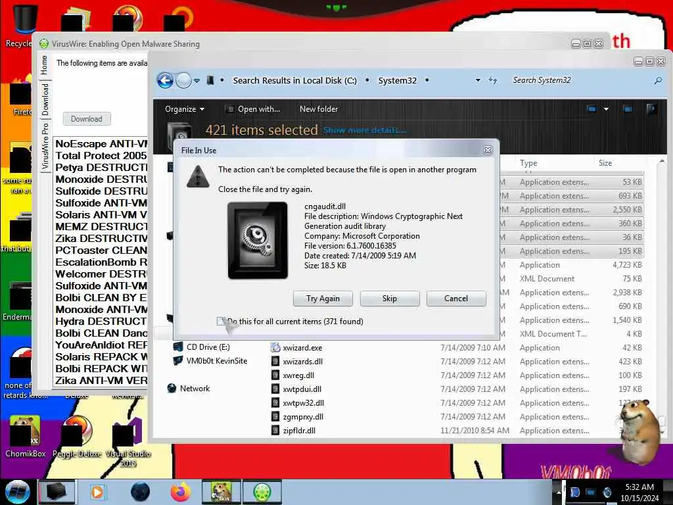The height and width of the screenshot is (505, 673).
Task: Click the taskbar clock showing 5:32 AM
Action: pos(639,493)
